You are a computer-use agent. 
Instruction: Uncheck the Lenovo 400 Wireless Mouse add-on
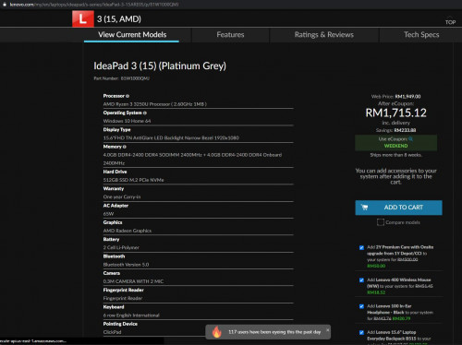(361, 280)
